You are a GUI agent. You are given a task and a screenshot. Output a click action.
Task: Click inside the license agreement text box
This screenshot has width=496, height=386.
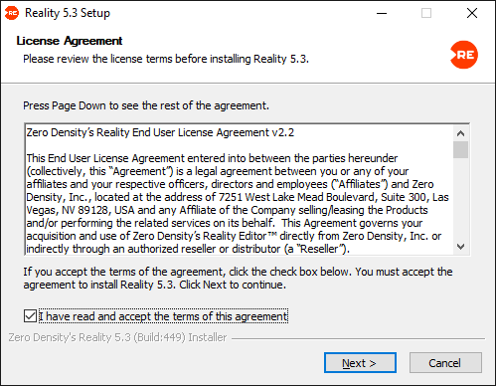240,190
